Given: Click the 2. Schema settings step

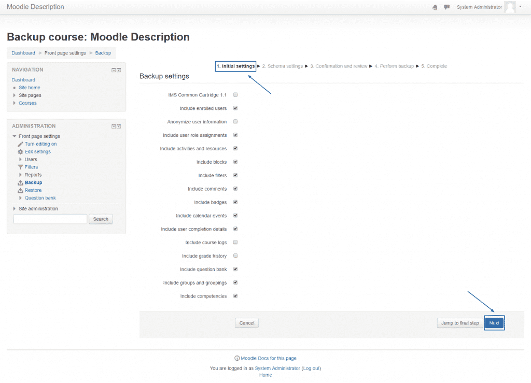Looking at the screenshot, I should point(283,66).
